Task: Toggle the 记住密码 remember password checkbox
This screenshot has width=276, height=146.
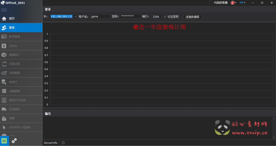Action: [x=165, y=16]
